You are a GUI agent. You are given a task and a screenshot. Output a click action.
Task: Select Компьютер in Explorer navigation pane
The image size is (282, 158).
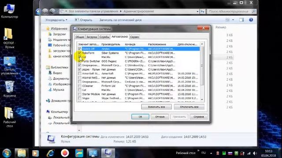point(59,111)
